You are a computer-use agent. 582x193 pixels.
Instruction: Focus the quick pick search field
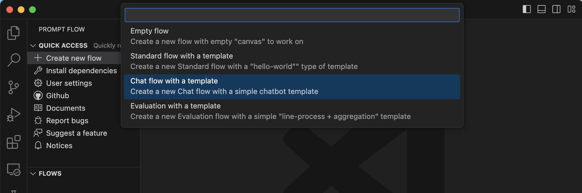pos(292,15)
